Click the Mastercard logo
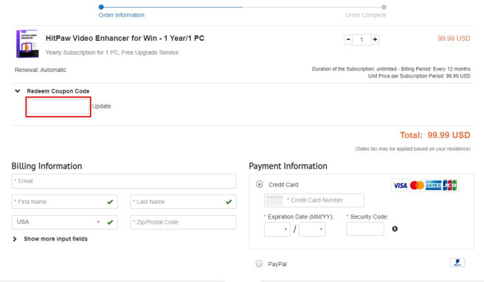The height and width of the screenshot is (282, 484). pos(417,185)
